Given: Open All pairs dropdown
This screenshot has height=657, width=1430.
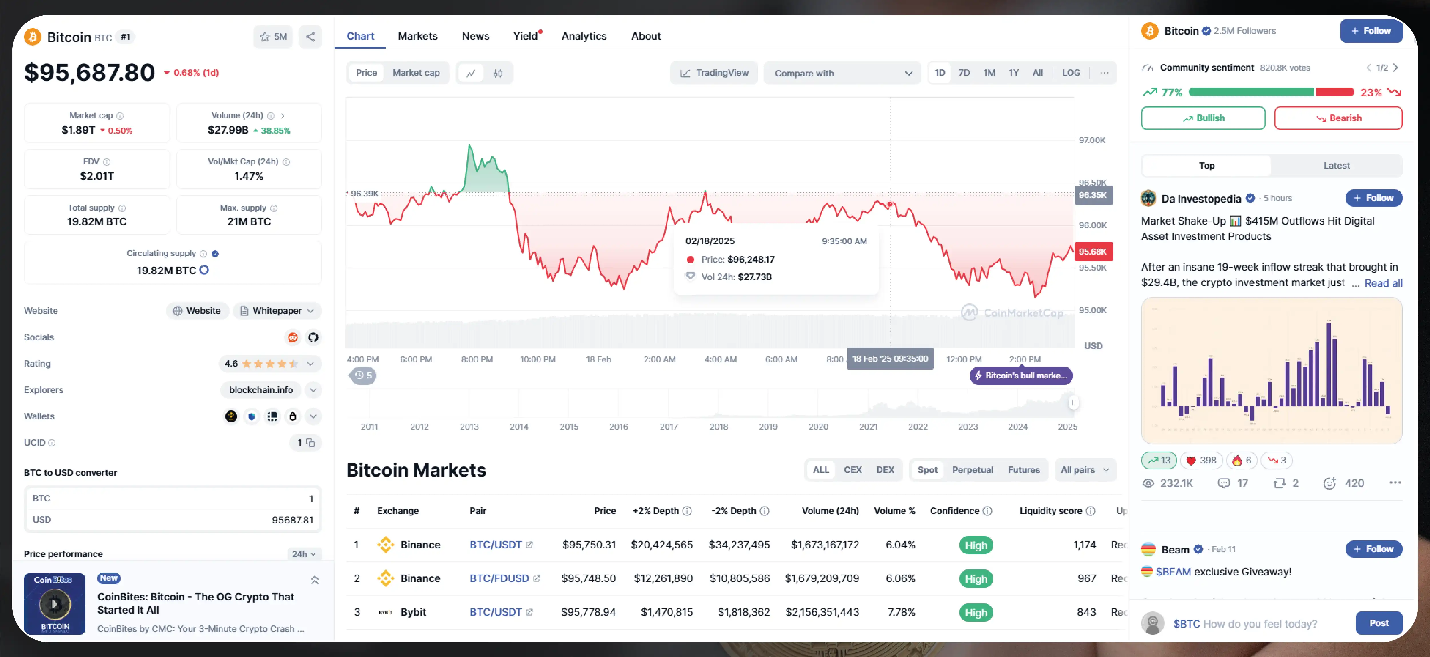Looking at the screenshot, I should [1085, 470].
